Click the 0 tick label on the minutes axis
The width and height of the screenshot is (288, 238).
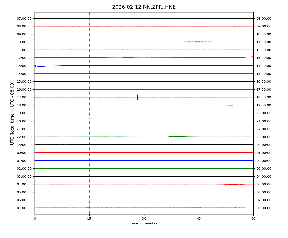35,219
